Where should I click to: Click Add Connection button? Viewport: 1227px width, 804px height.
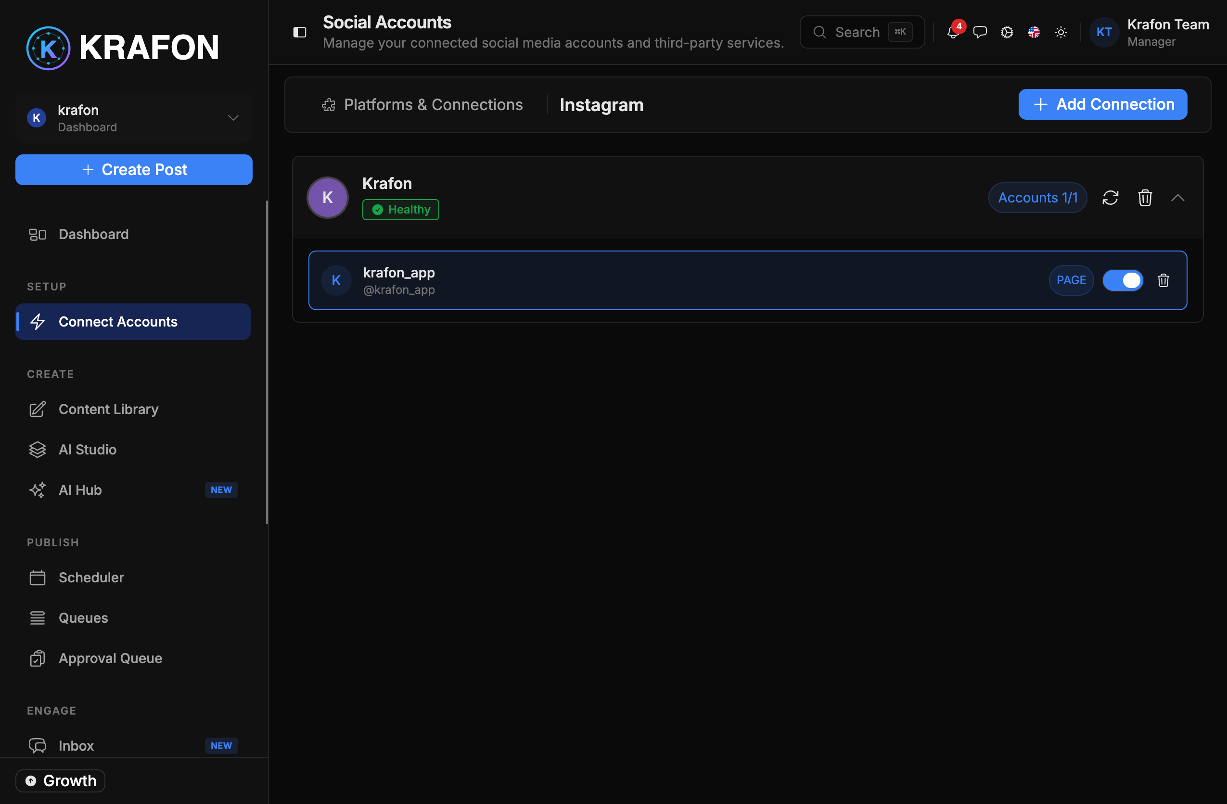(1103, 104)
